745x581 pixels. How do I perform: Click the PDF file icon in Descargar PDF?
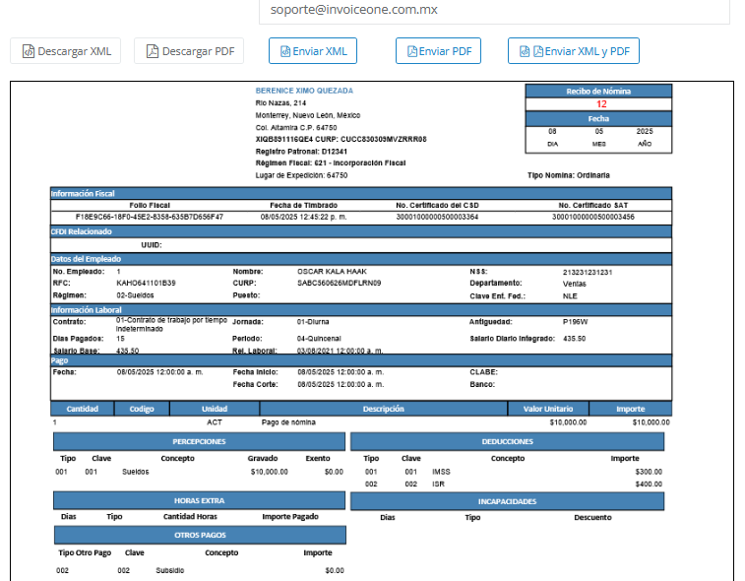tap(153, 51)
